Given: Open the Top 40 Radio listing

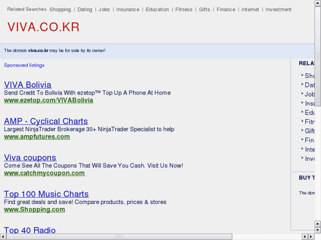Looking at the screenshot, I should tap(30, 230).
